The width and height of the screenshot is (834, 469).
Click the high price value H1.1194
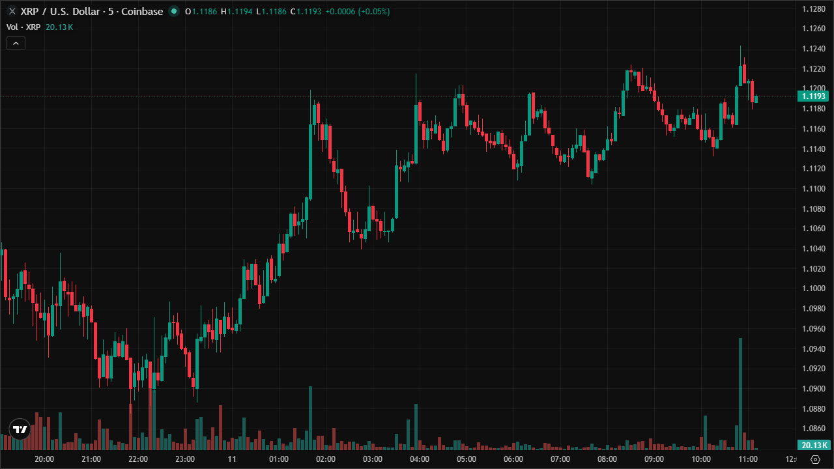point(236,12)
